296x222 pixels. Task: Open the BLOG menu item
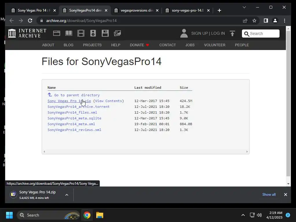pyautogui.click(x=69, y=45)
